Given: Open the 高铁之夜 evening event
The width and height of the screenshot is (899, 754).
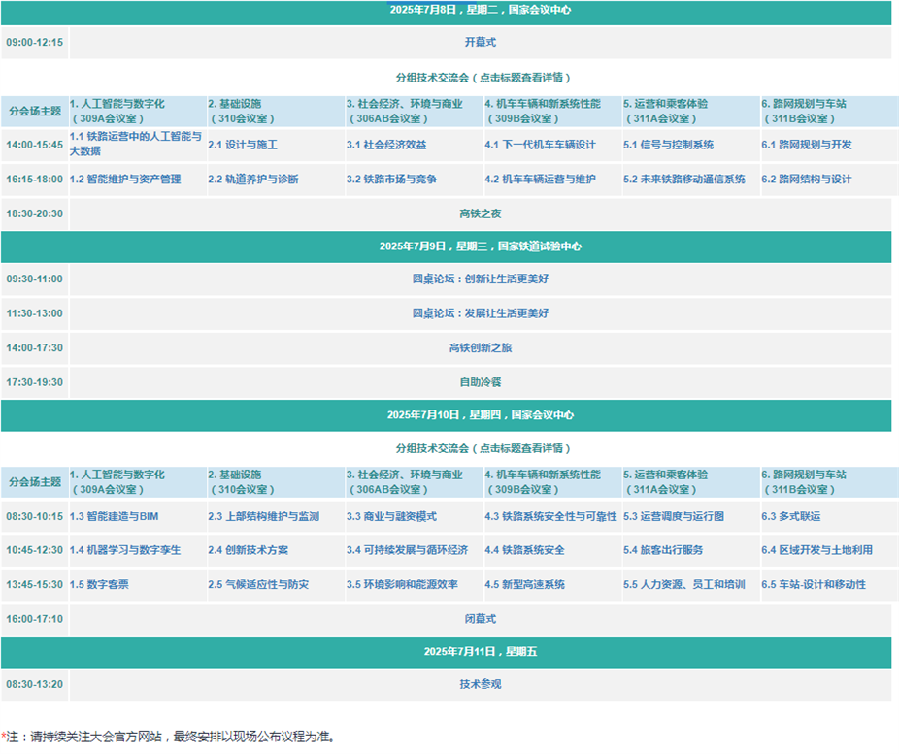Looking at the screenshot, I should coord(480,213).
